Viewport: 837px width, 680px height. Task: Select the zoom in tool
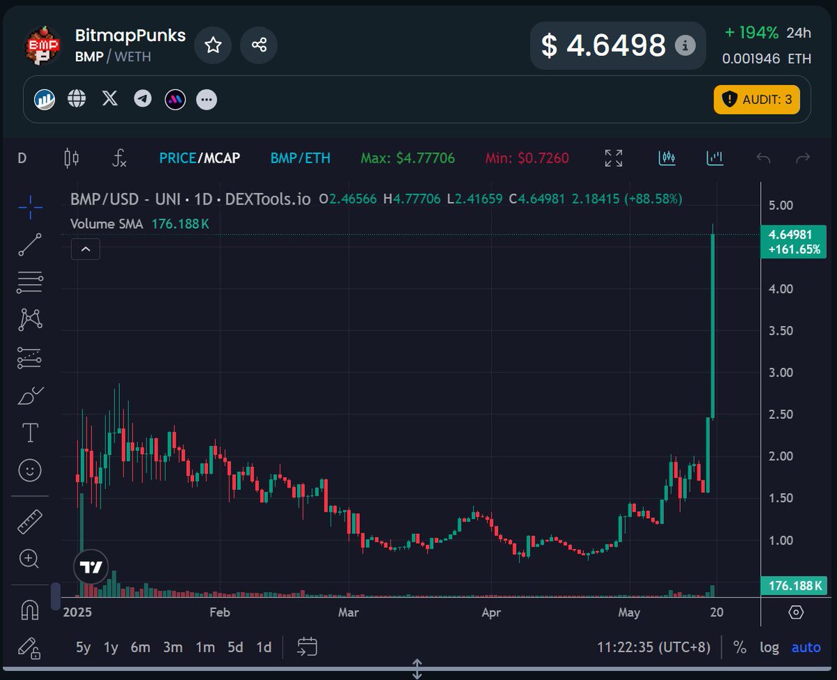(30, 559)
